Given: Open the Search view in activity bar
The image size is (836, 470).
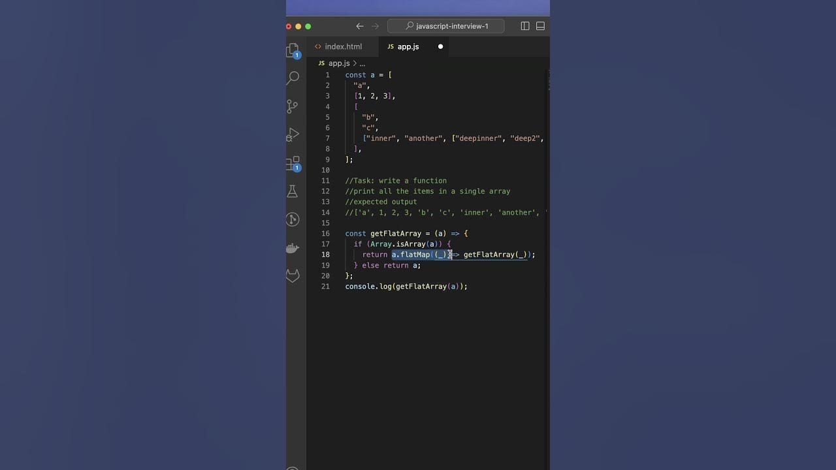Looking at the screenshot, I should point(293,78).
